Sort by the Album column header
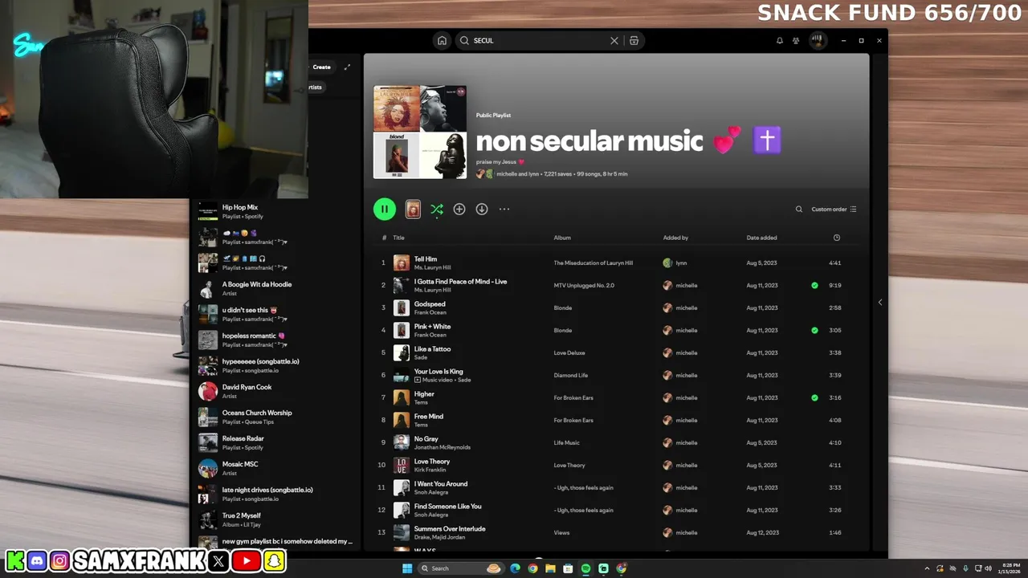Screen dimensions: 1028x578 tap(562, 238)
